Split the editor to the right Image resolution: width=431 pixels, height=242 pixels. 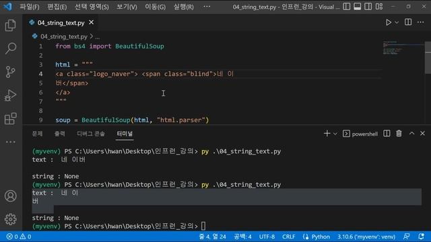408,22
